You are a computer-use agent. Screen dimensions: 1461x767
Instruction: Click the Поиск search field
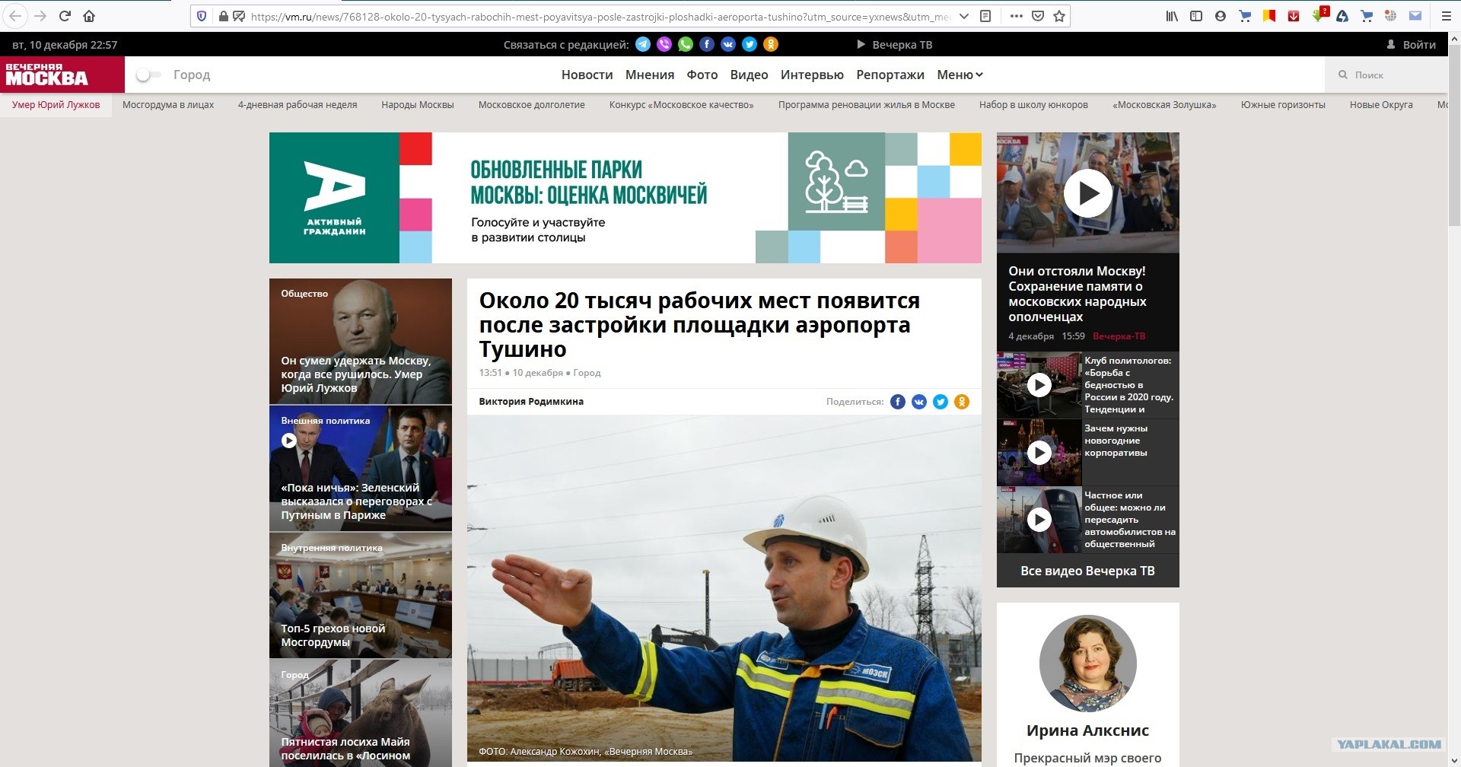(x=1393, y=75)
